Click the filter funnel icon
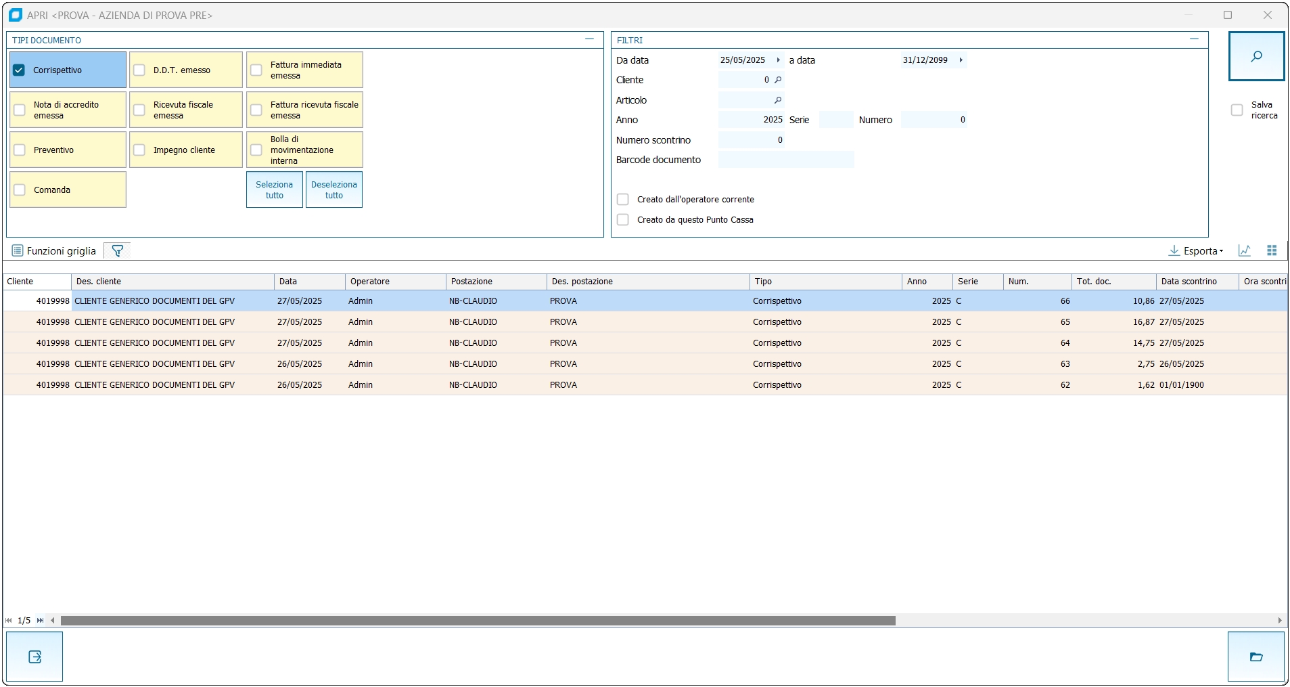 click(x=117, y=251)
